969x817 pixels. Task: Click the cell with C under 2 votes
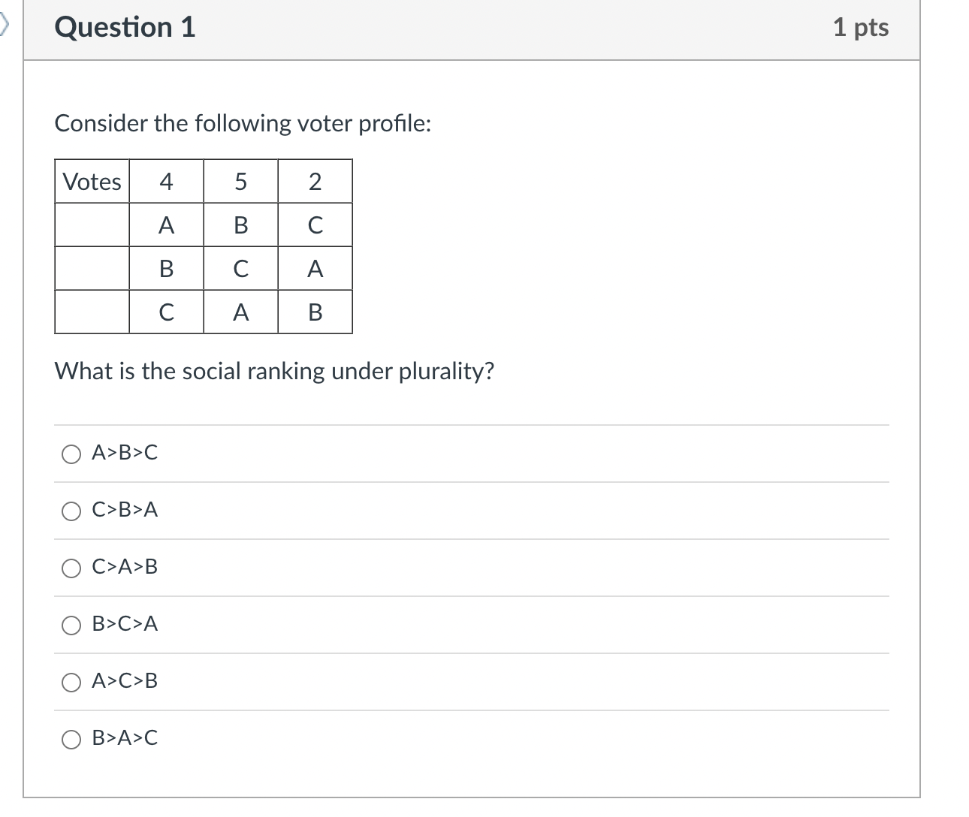(x=315, y=225)
